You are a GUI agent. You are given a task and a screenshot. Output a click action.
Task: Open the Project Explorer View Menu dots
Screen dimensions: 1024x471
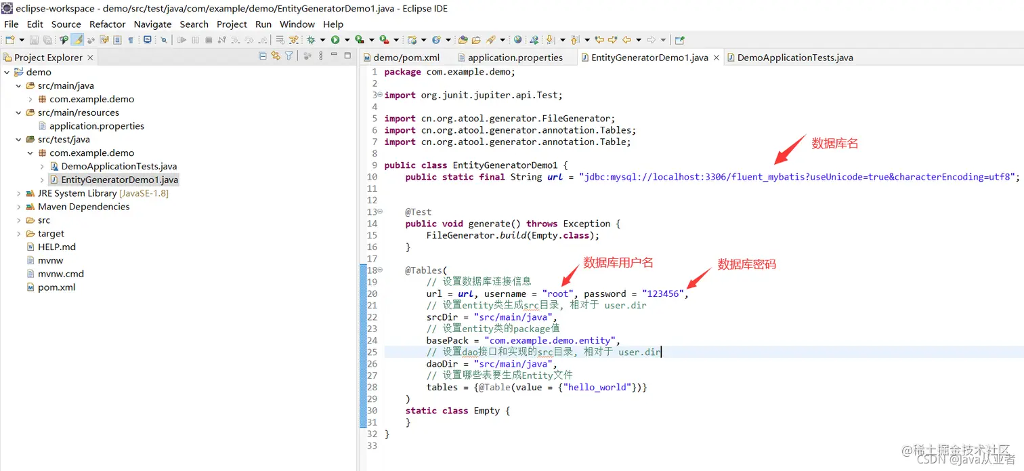coord(321,56)
